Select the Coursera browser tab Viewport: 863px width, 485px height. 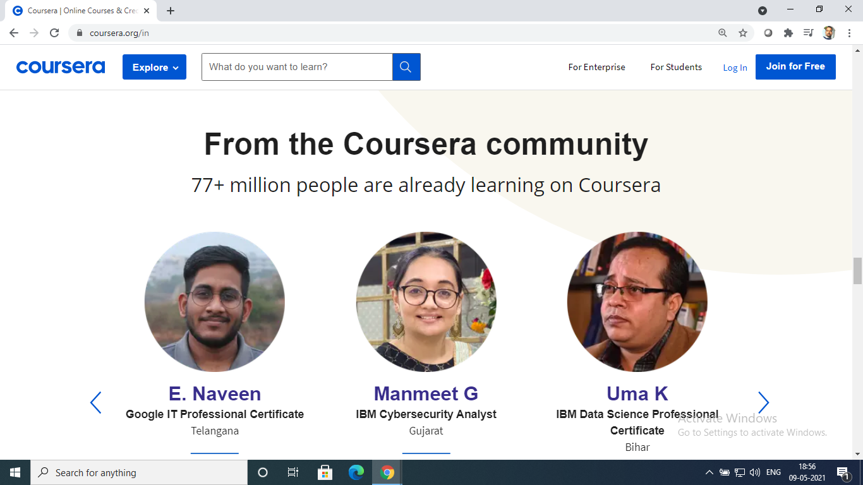click(x=80, y=11)
